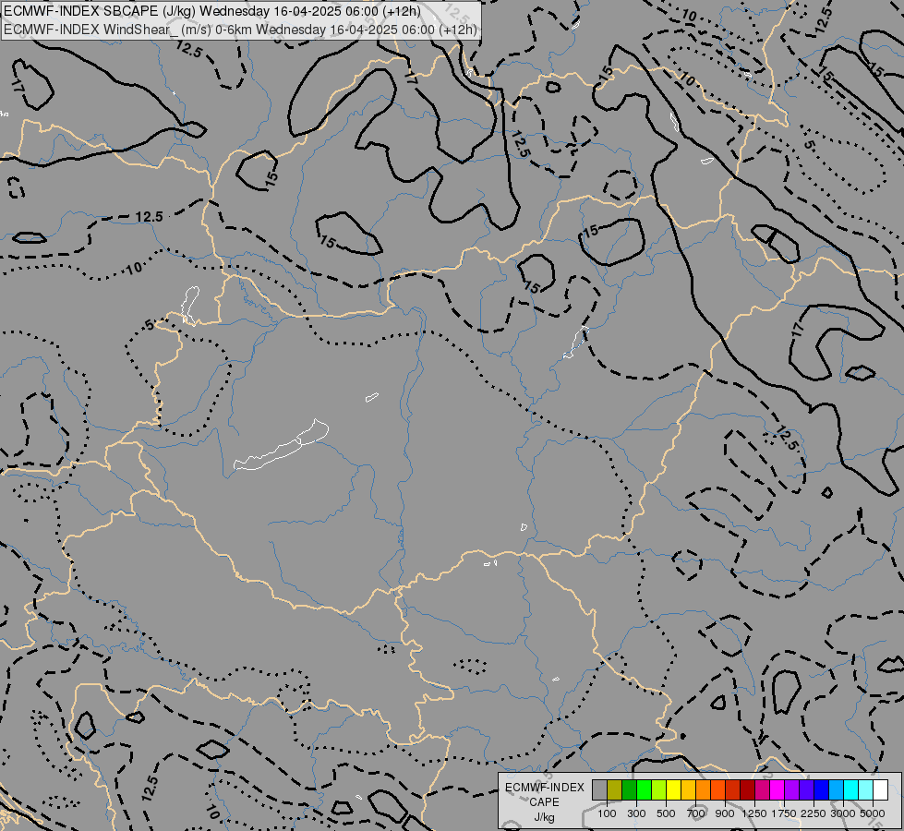
Task: Click the 'J/kg' unit label in legend
Action: 544,817
